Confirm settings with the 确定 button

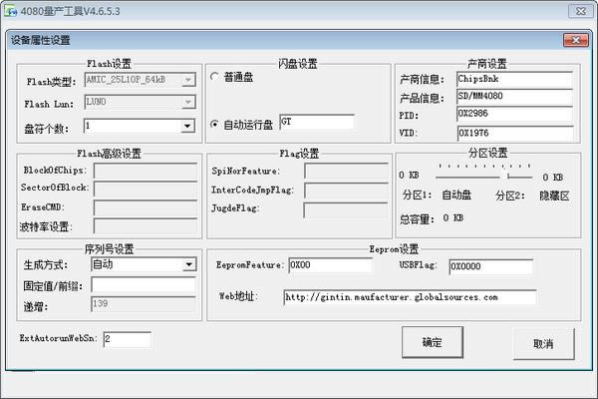433,342
